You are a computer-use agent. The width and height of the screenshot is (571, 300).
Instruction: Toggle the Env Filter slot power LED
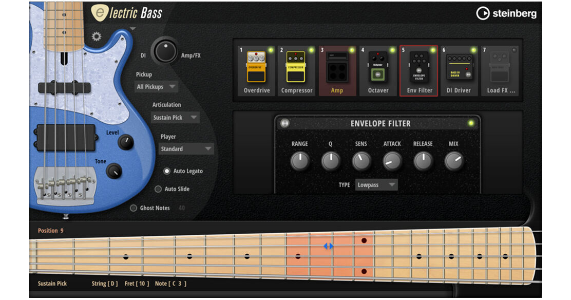click(x=433, y=50)
